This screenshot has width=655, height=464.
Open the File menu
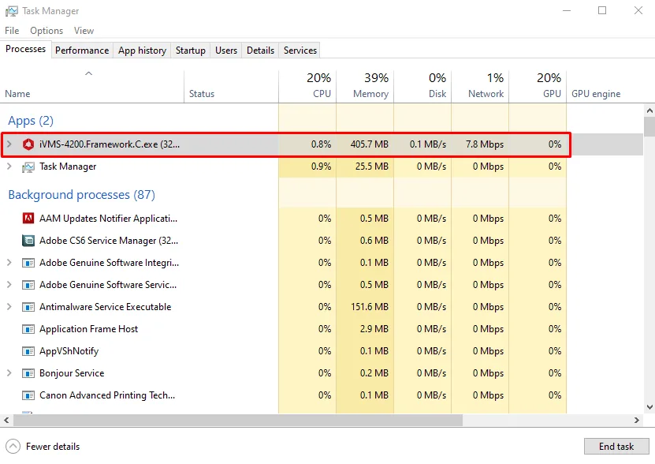point(12,31)
